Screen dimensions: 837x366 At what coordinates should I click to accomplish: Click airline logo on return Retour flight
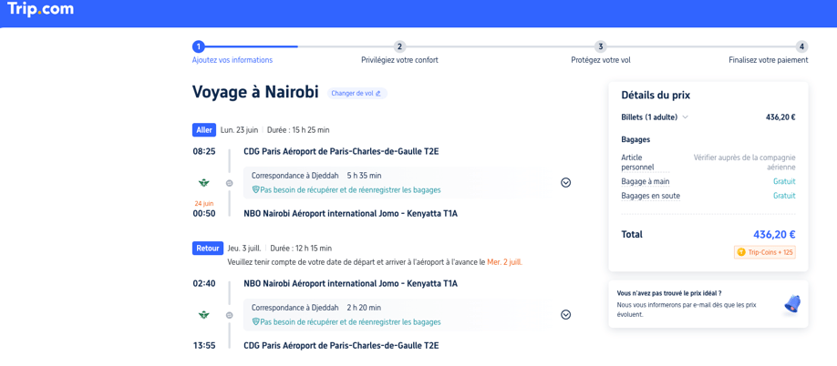[x=204, y=315]
